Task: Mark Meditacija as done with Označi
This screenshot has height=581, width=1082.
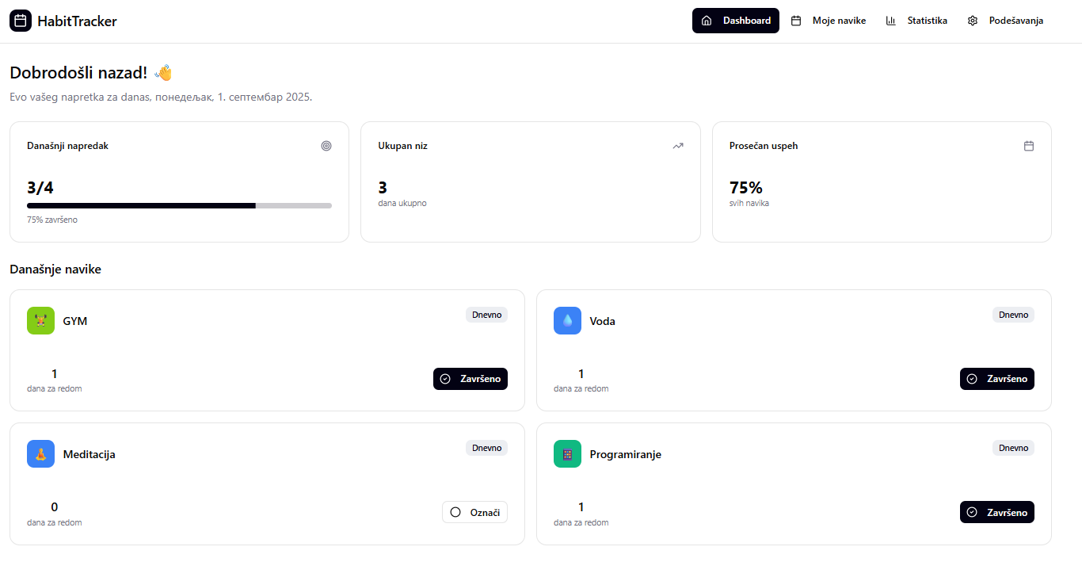Action: pos(474,512)
